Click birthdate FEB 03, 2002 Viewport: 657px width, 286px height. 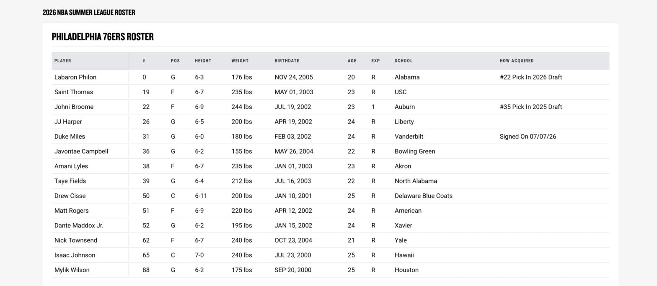(x=293, y=137)
